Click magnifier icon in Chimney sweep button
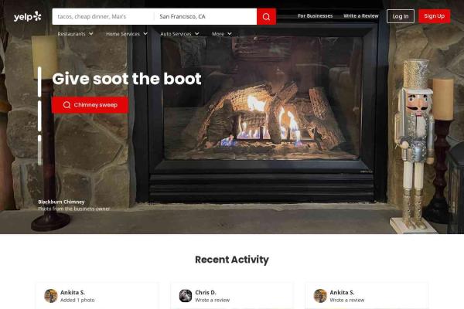 (x=67, y=105)
